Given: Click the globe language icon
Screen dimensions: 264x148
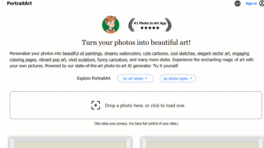Looking at the screenshot, I should click(238, 4).
